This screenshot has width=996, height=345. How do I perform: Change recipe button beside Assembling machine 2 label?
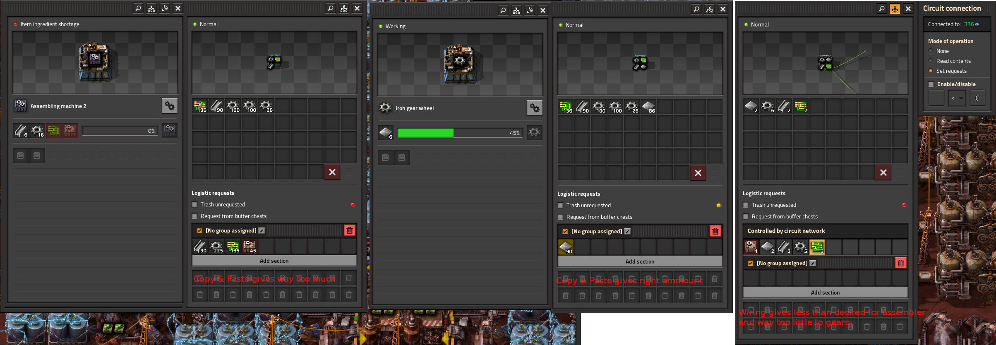170,106
